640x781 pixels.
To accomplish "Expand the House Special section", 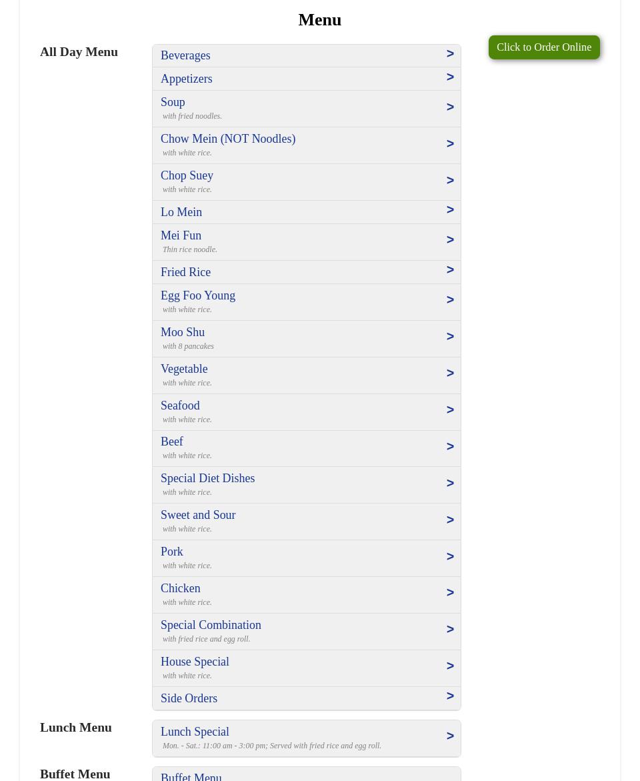I will coord(307,668).
